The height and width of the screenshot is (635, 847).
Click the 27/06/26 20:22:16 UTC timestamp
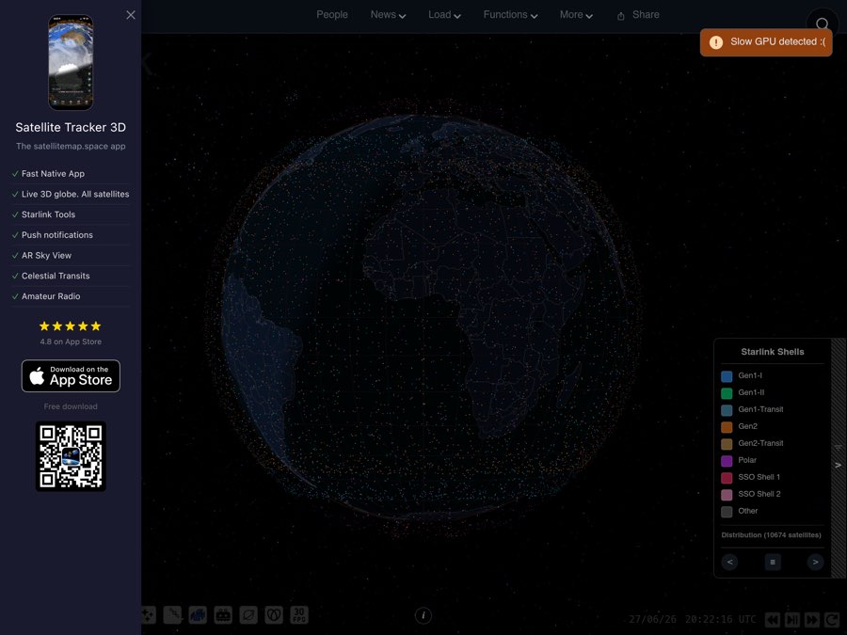pyautogui.click(x=693, y=619)
